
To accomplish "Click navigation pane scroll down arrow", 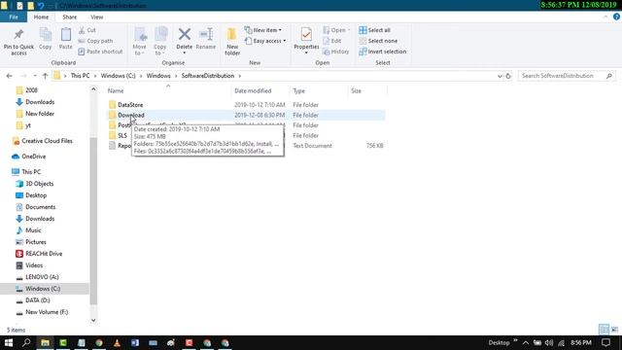I will click(x=93, y=320).
